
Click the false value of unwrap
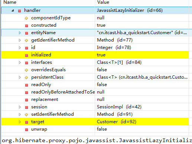(x=102, y=129)
